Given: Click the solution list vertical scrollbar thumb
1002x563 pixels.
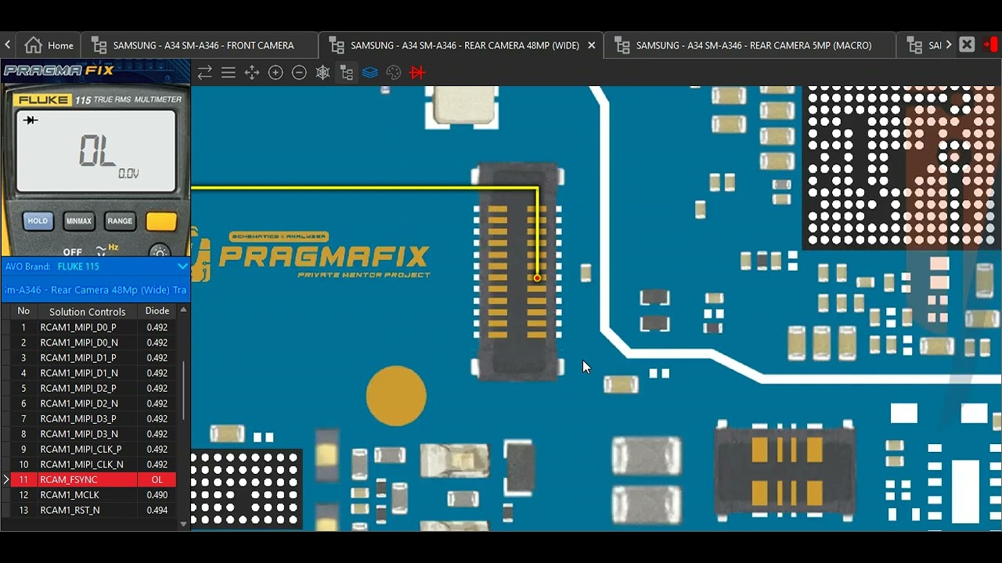Looking at the screenshot, I should pyautogui.click(x=183, y=391).
